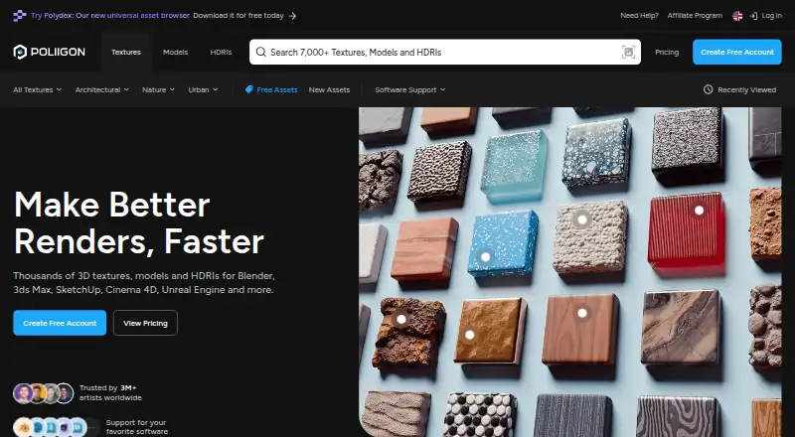This screenshot has width=795, height=437.
Task: Click the first artist avatar
Action: (x=23, y=393)
